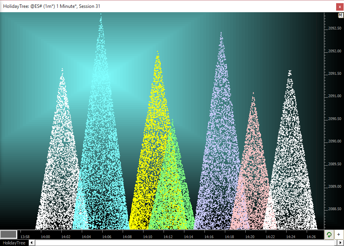Click the 2092.50 price axis label
The height and width of the screenshot is (246, 344).
335,28
